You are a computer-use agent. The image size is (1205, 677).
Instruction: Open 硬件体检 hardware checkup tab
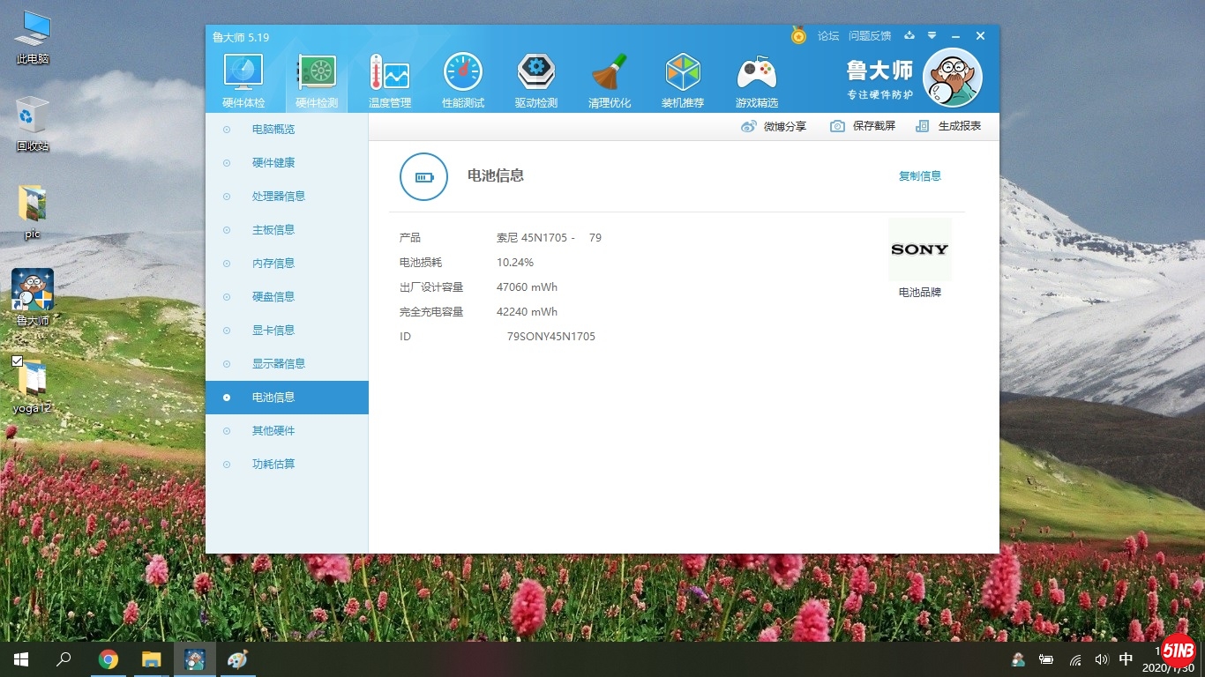[x=243, y=81]
